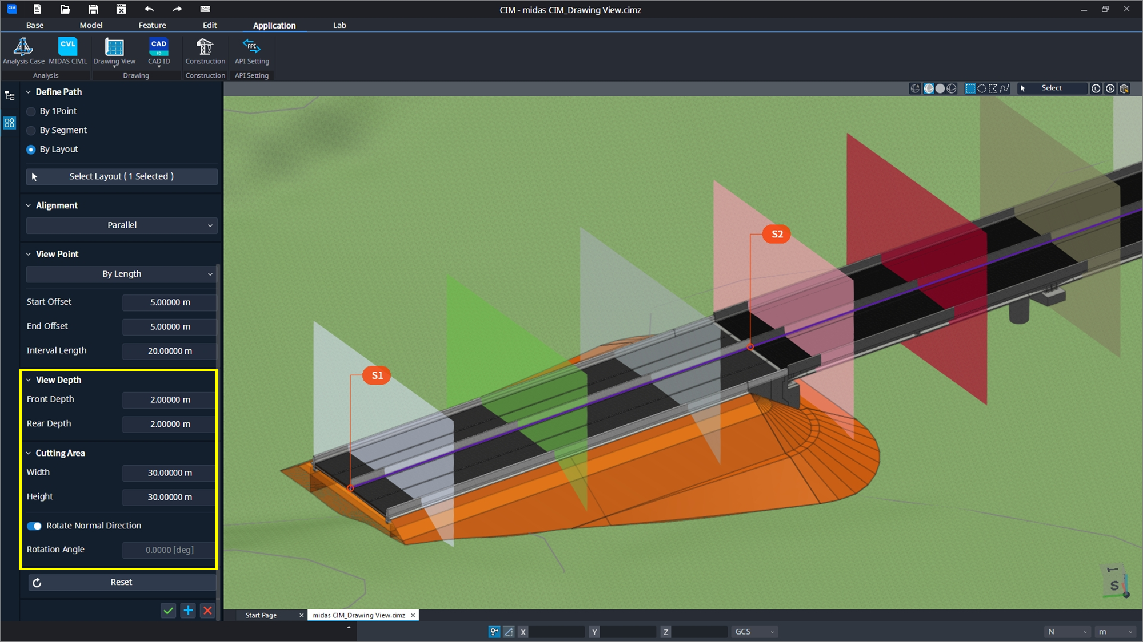Open the Parallel alignment dropdown
The height and width of the screenshot is (642, 1143).
(x=122, y=225)
